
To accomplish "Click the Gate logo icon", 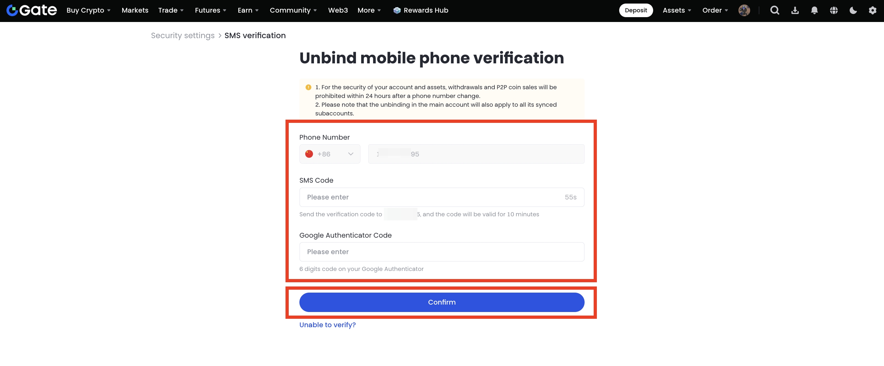I will click(12, 10).
